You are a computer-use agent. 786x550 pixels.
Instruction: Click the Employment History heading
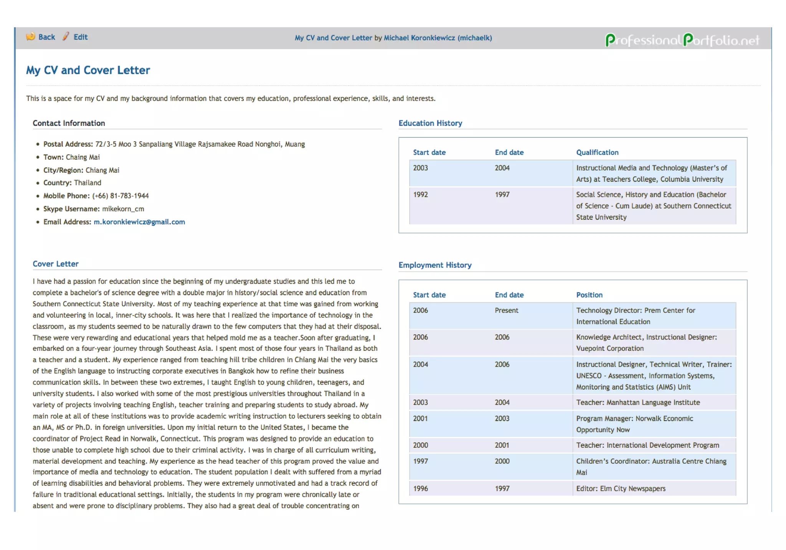pyautogui.click(x=434, y=265)
